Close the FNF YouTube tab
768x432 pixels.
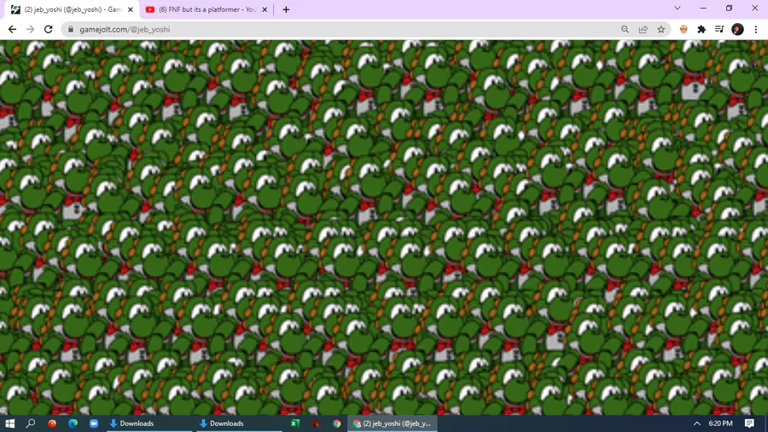pyautogui.click(x=265, y=9)
